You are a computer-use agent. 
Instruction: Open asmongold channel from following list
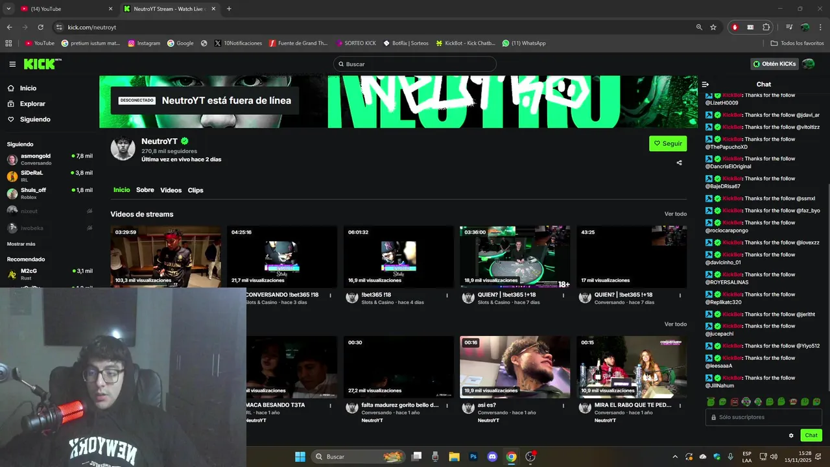[50, 160]
